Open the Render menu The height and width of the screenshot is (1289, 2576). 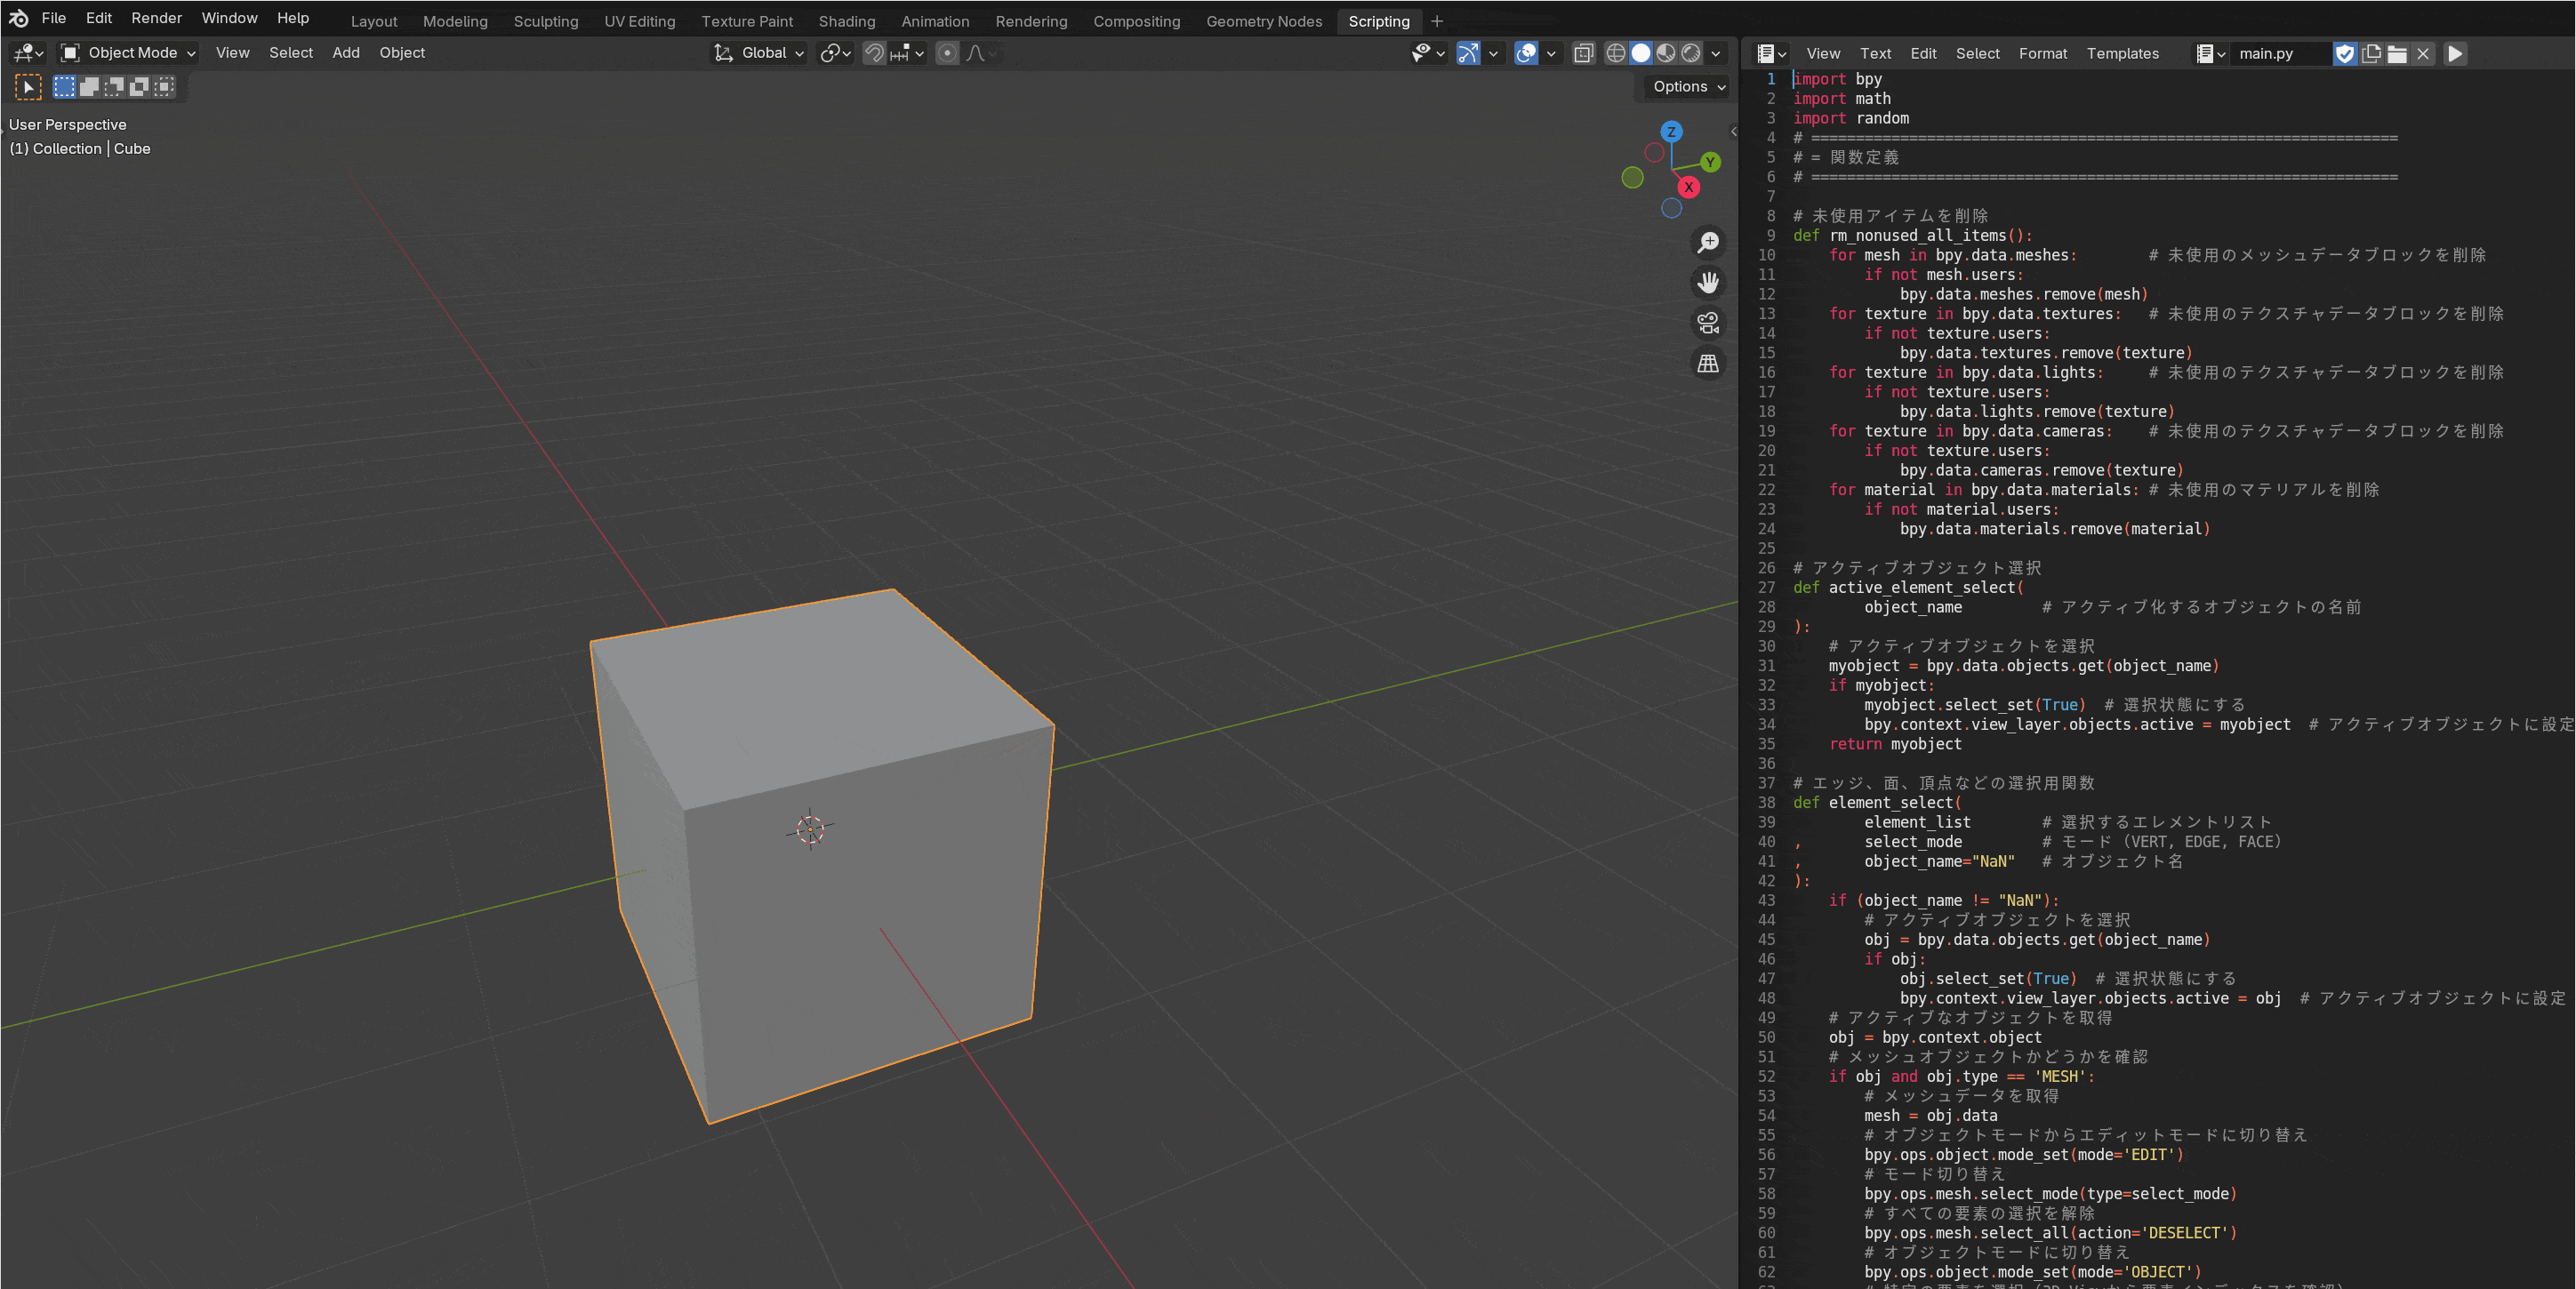pyautogui.click(x=157, y=18)
